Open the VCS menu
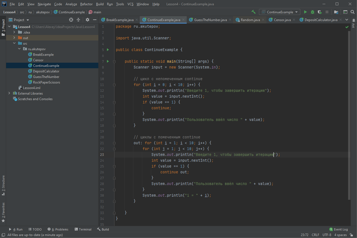Viewport: 357px width, 238px height. click(x=131, y=4)
